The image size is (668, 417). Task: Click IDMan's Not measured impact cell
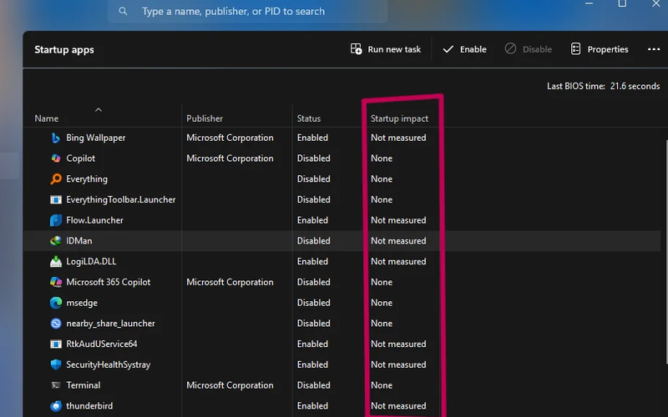398,241
